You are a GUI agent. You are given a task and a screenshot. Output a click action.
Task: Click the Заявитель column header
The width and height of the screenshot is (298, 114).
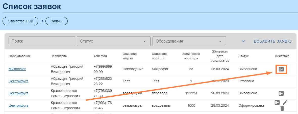[59, 56]
